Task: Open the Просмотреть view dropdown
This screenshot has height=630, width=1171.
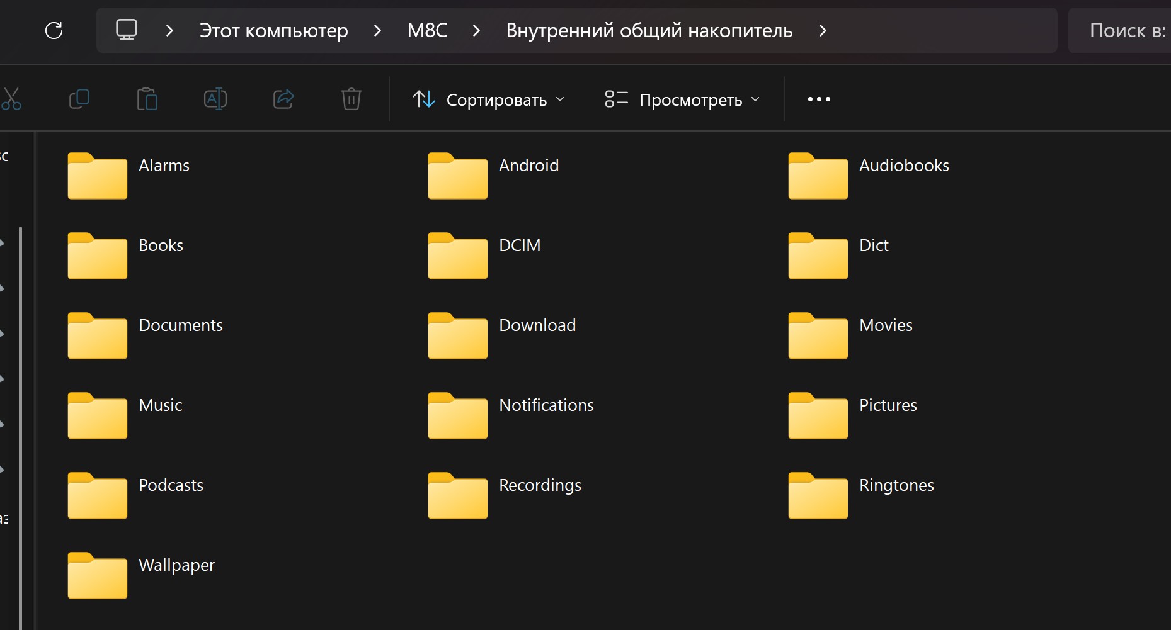Action: [683, 99]
